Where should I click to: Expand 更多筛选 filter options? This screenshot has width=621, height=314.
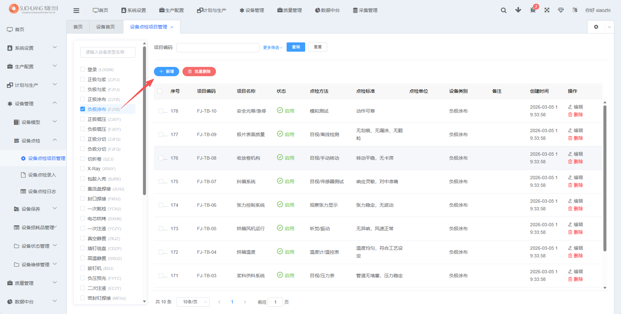coord(273,47)
